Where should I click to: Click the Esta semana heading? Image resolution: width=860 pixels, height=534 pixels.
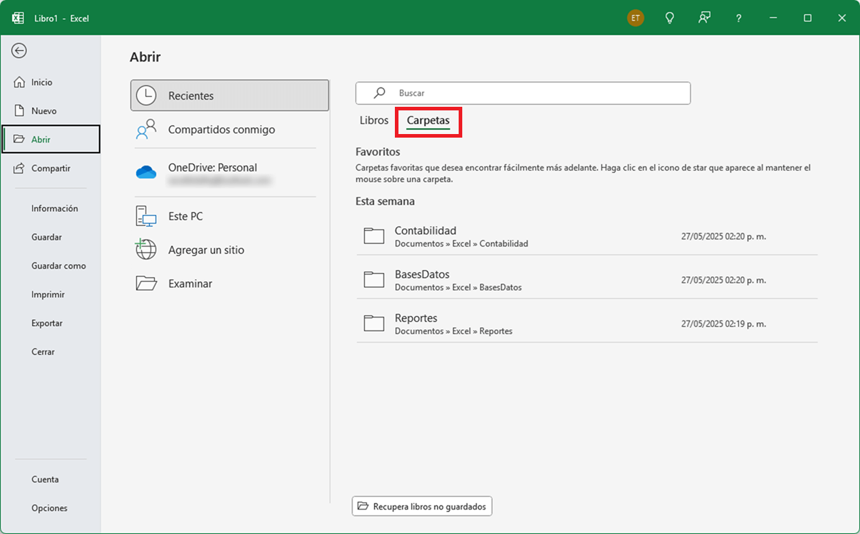point(385,201)
